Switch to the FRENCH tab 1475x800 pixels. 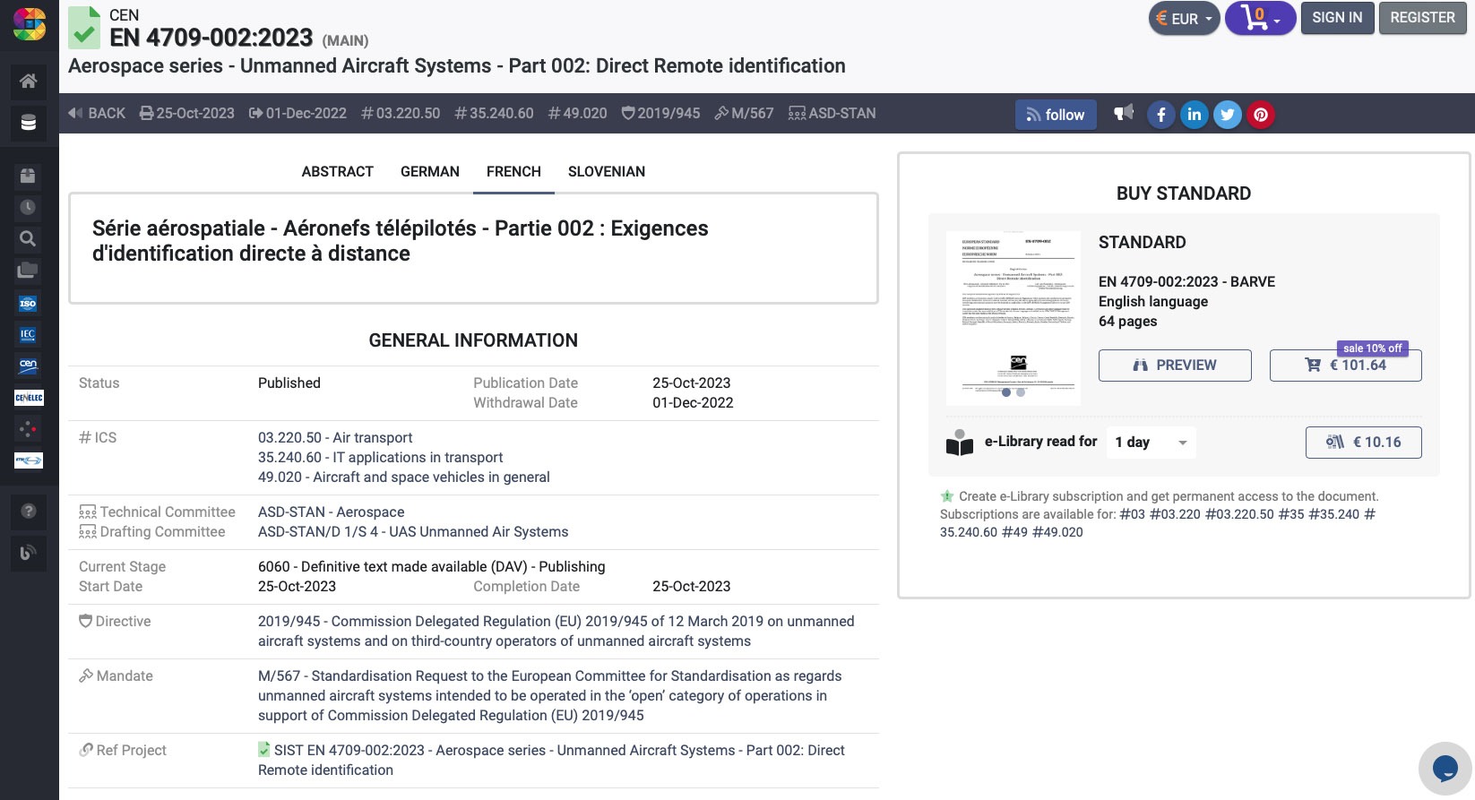[513, 172]
